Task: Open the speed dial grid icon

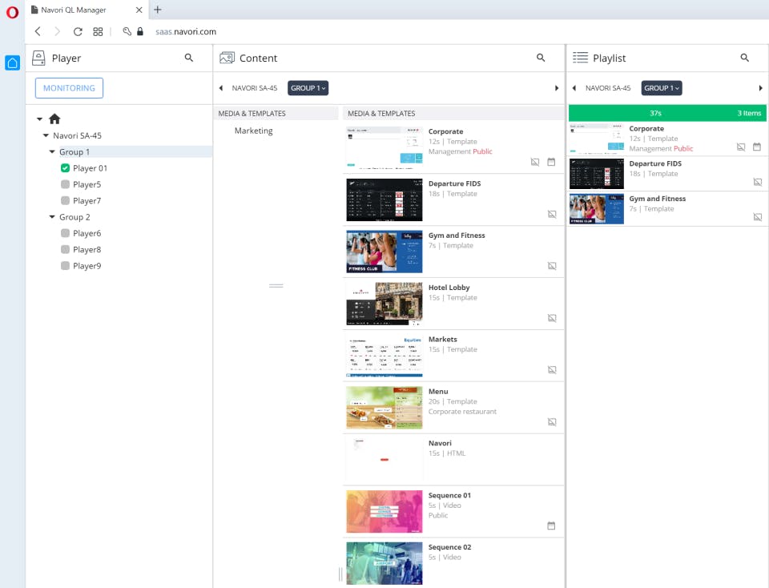Action: pyautogui.click(x=98, y=31)
